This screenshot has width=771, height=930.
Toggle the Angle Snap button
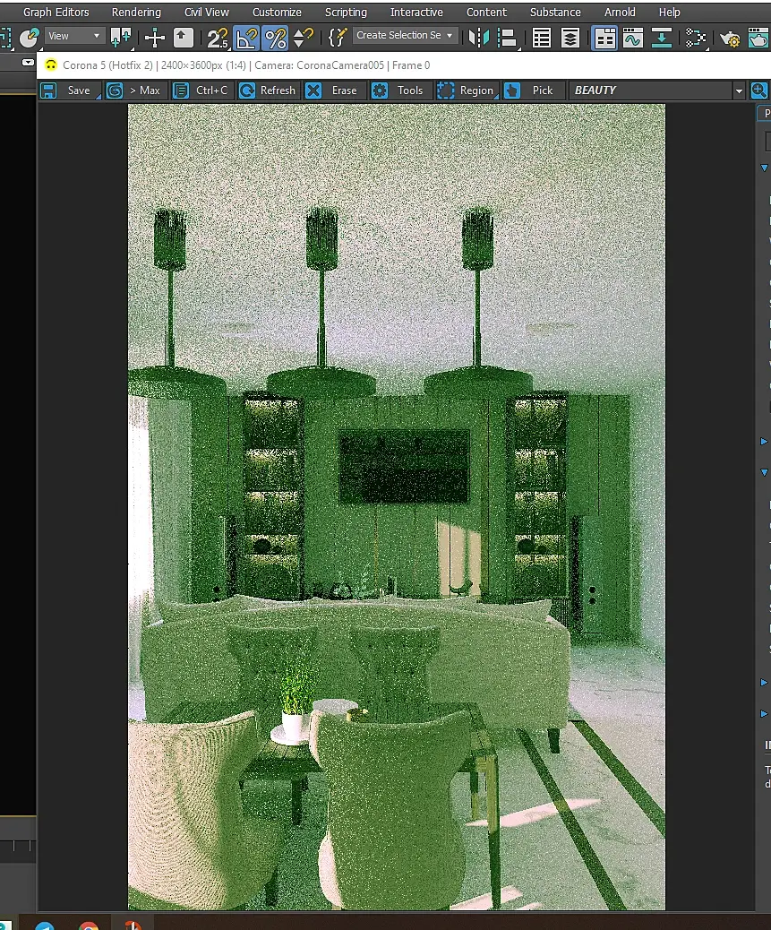point(246,38)
